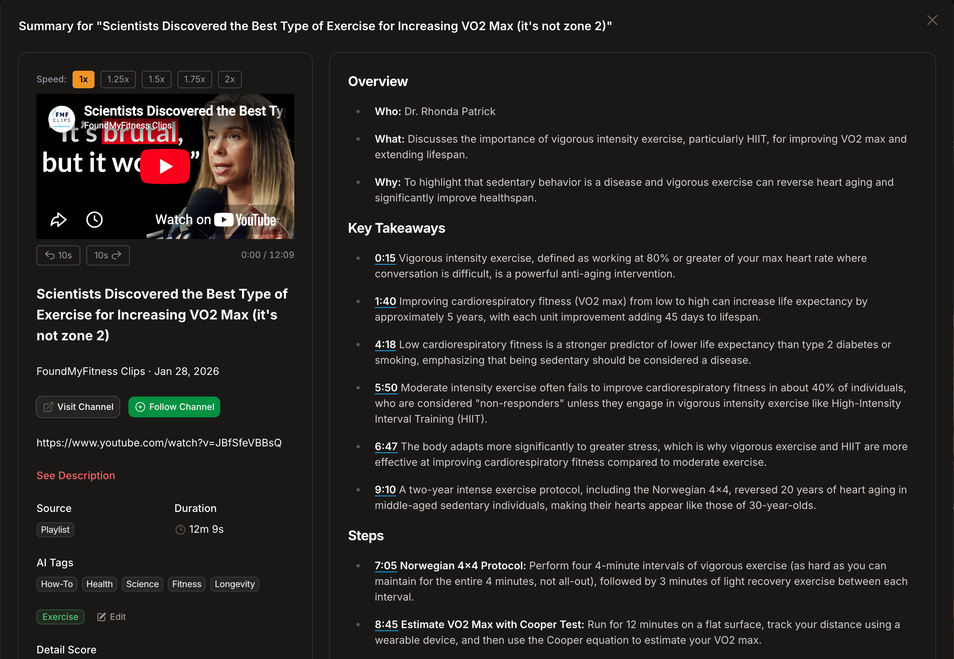Viewport: 954px width, 659px height.
Task: Set playback speed to 1.75x
Action: click(x=194, y=79)
